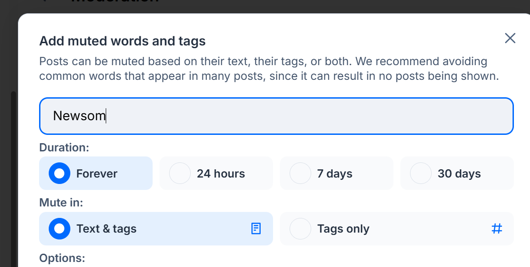Set duration via 30 days radio circle
Screen dimensions: 530x267
(421, 173)
